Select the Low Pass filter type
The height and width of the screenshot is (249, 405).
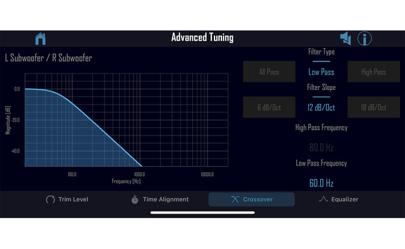coord(321,72)
